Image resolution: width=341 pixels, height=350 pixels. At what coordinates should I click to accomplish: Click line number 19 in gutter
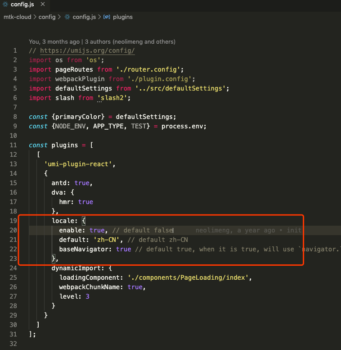click(x=13, y=221)
